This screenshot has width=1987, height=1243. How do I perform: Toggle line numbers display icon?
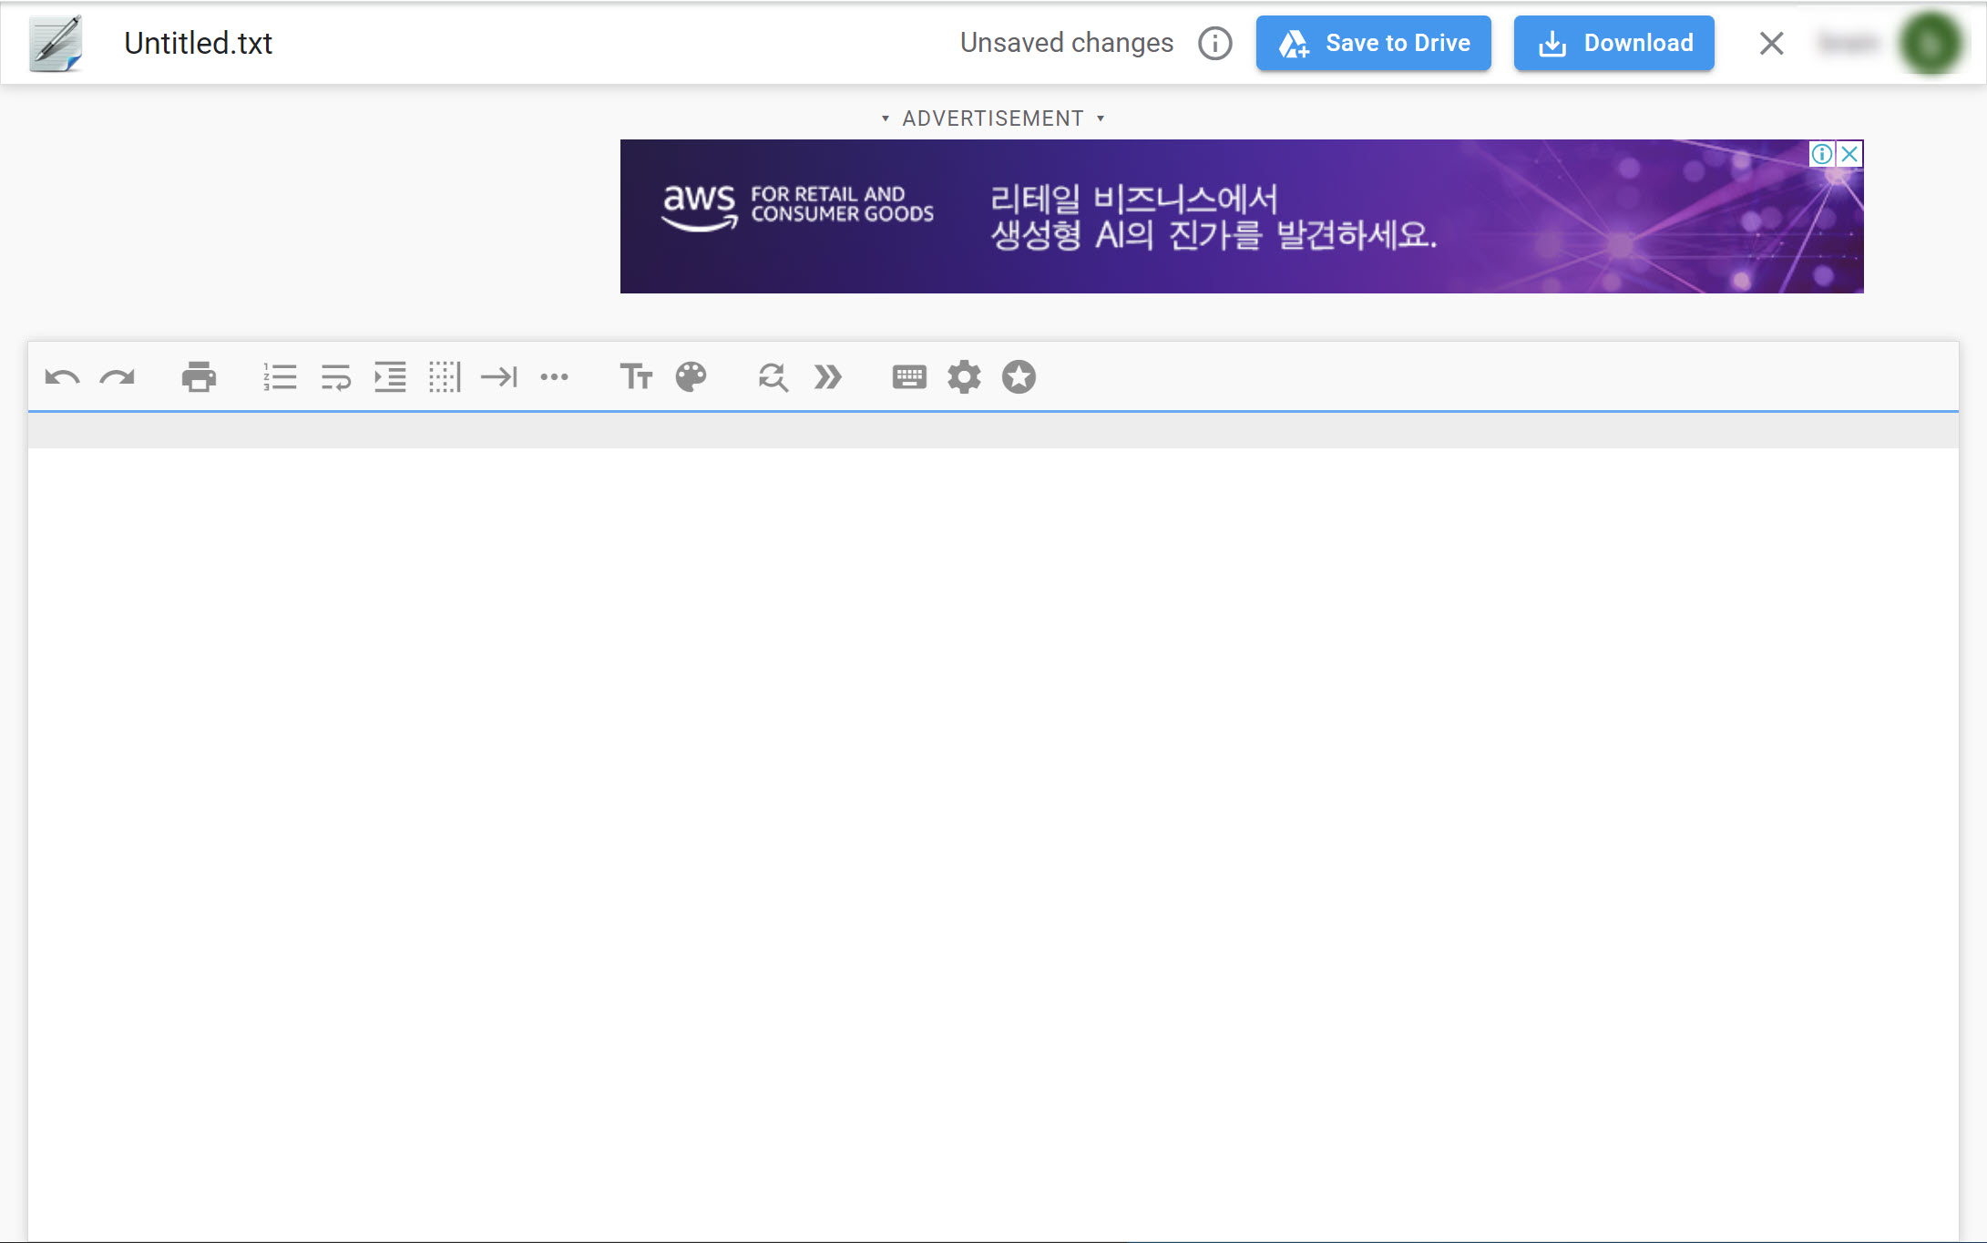pyautogui.click(x=280, y=377)
